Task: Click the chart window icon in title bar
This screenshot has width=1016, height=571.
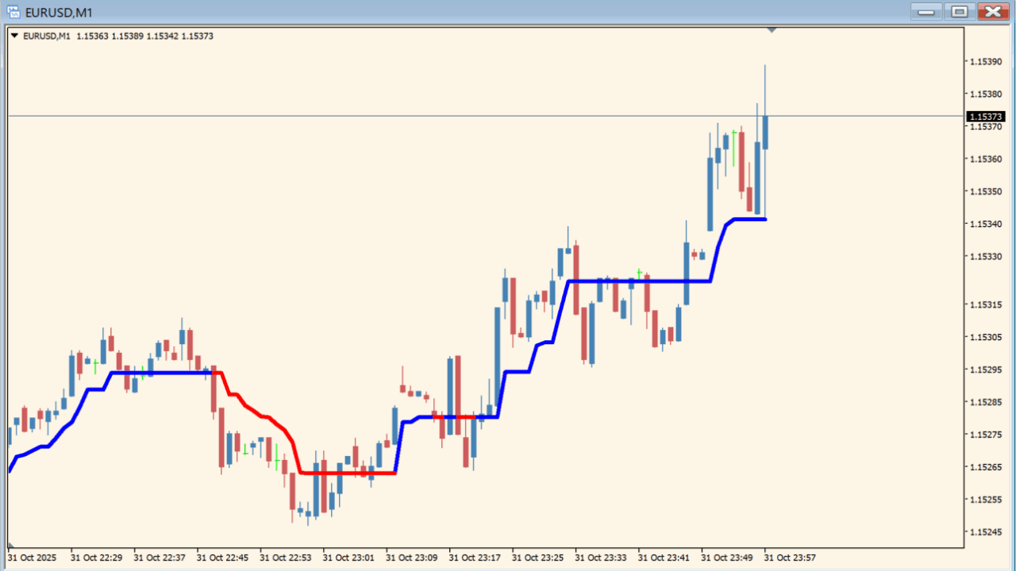Action: click(13, 12)
